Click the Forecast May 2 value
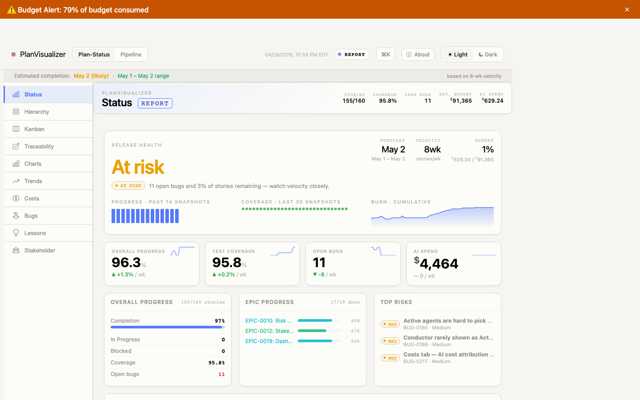640x400 pixels. [393, 149]
